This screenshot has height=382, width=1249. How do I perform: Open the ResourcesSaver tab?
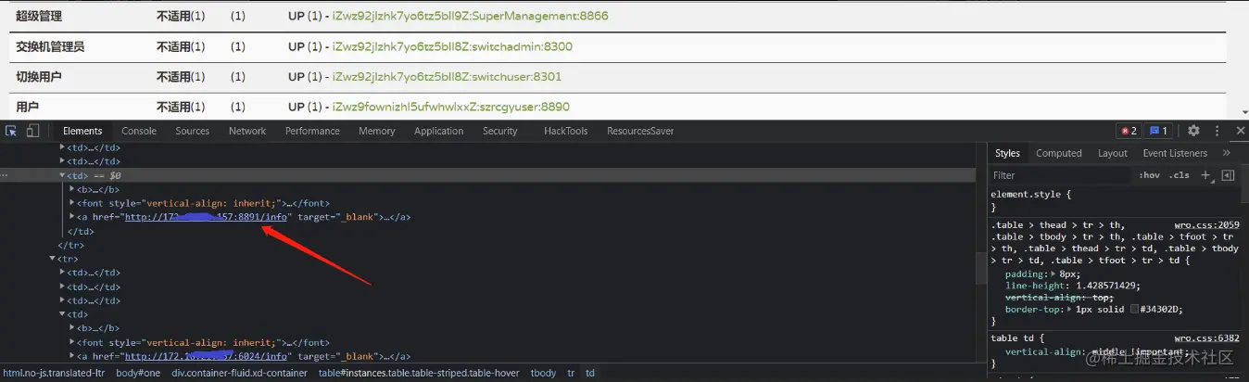click(640, 131)
